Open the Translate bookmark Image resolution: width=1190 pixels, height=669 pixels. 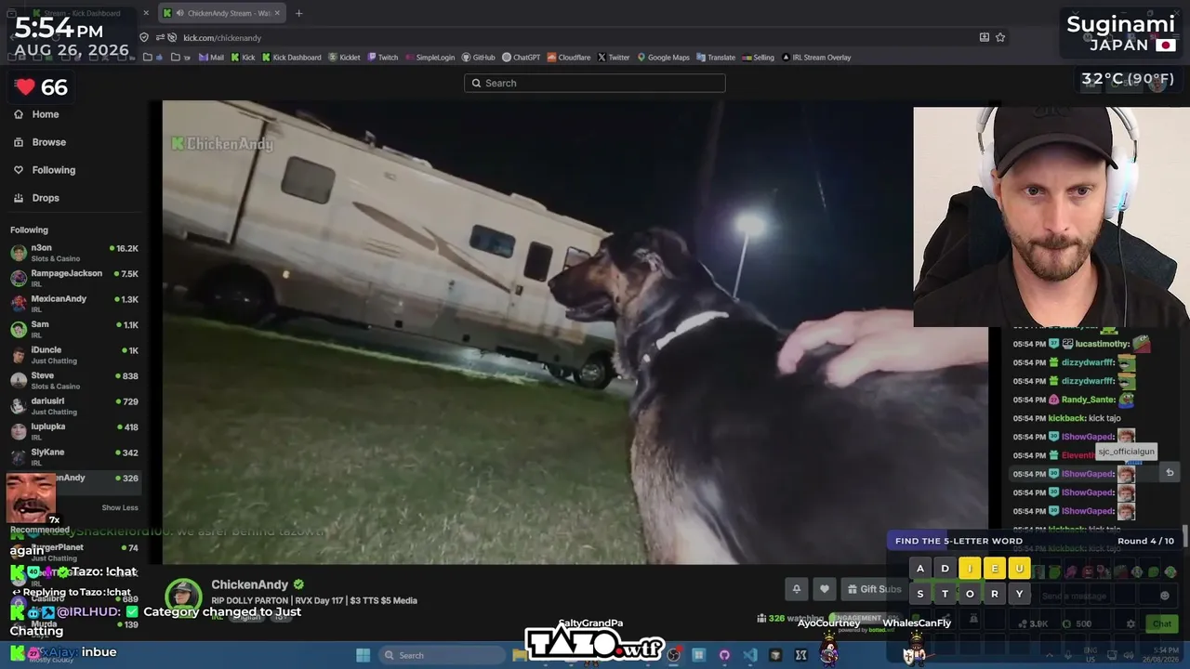click(x=715, y=58)
